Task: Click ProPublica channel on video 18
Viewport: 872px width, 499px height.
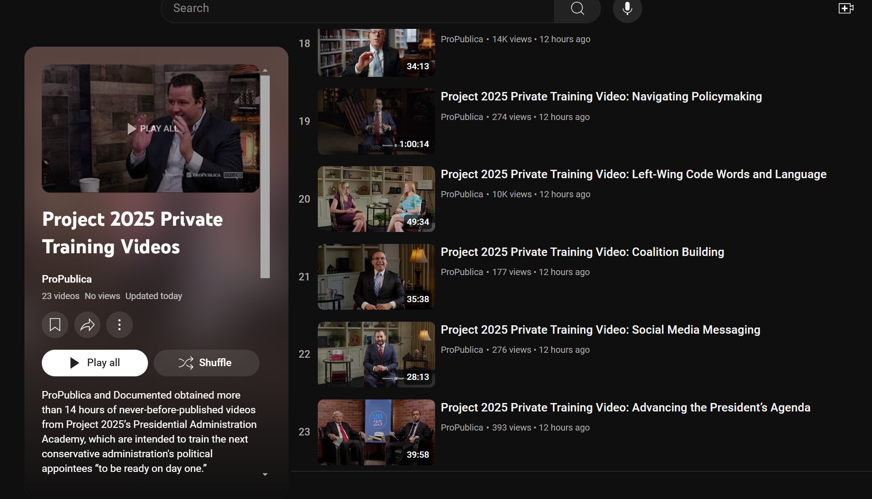Action: (462, 39)
